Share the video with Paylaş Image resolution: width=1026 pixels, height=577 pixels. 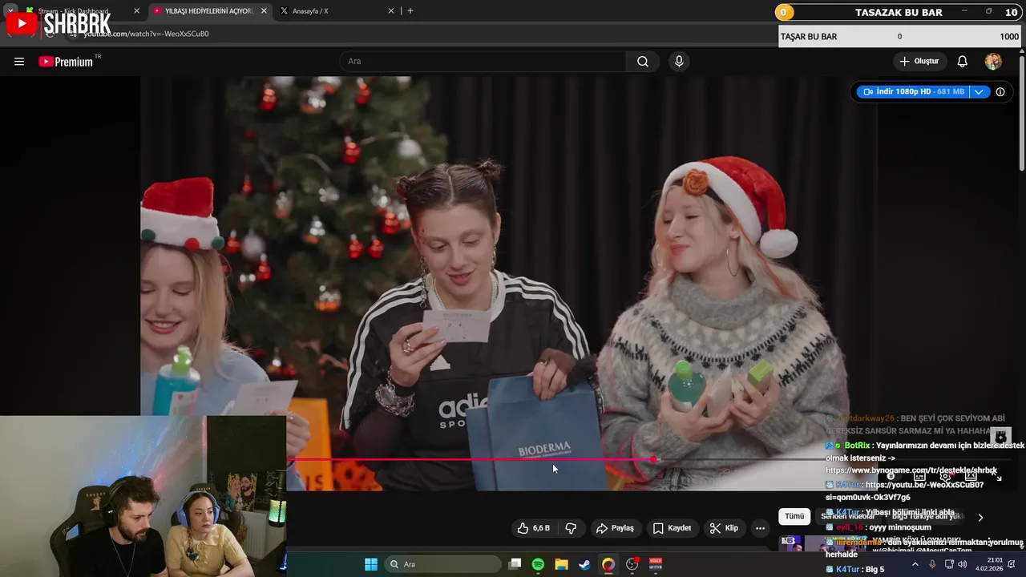click(x=616, y=528)
